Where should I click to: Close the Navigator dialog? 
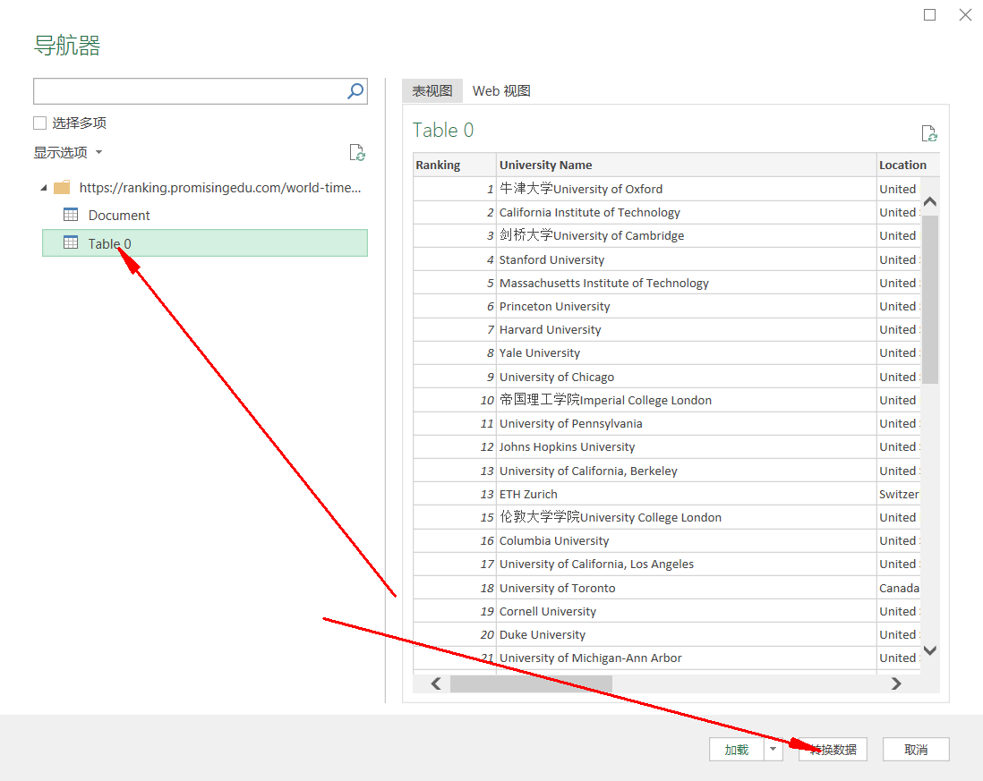coord(965,14)
